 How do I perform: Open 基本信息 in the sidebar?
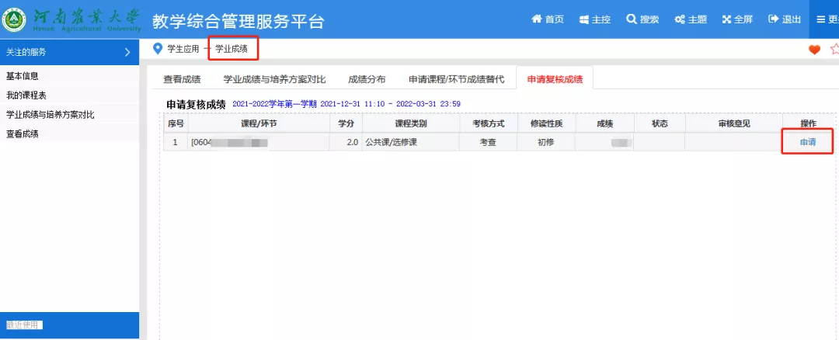pyautogui.click(x=22, y=76)
